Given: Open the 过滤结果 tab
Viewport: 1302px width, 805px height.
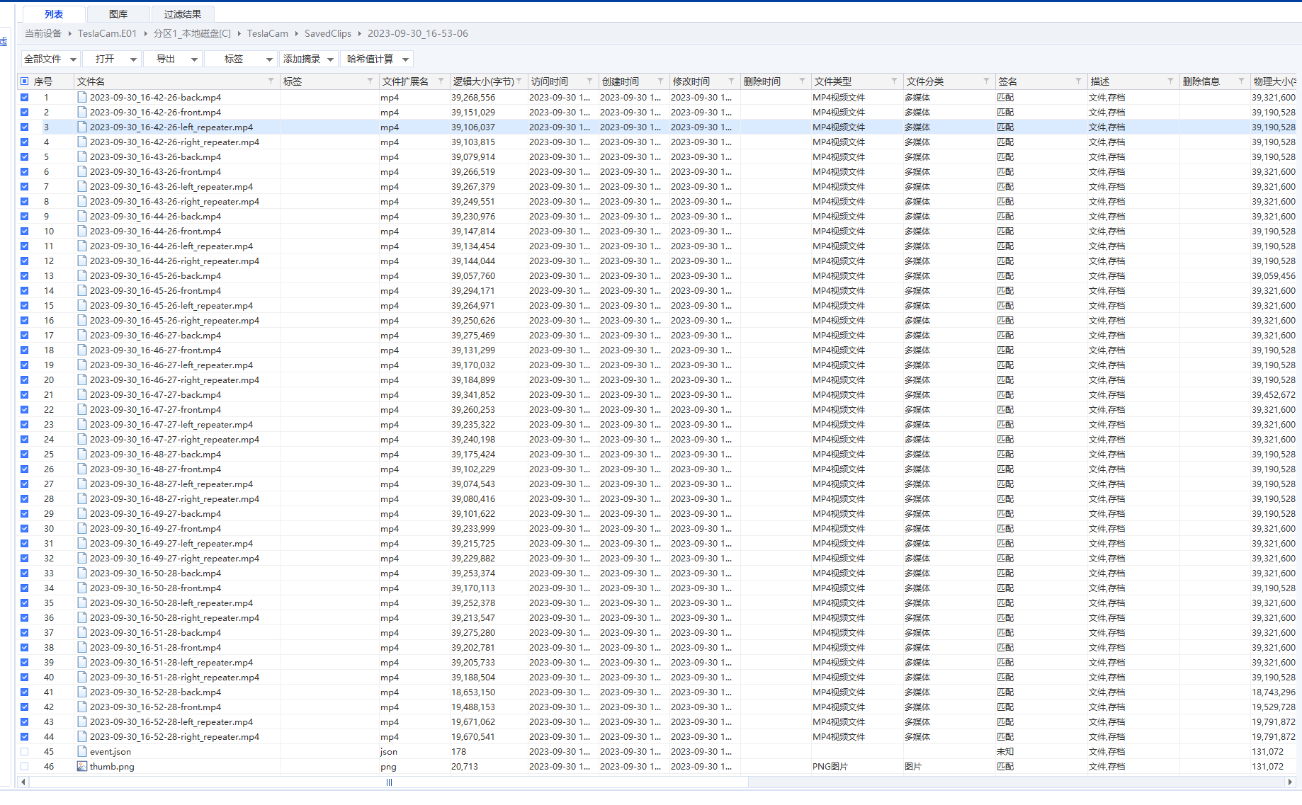Looking at the screenshot, I should tap(183, 14).
